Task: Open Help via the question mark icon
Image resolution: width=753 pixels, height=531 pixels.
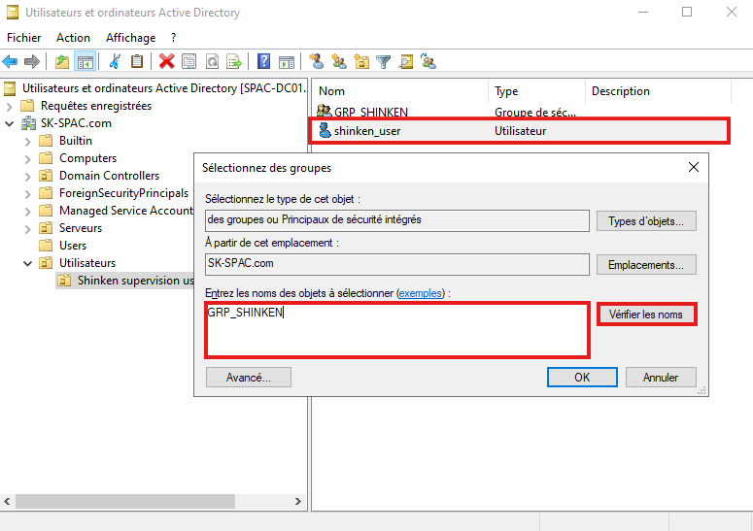Action: tap(263, 62)
